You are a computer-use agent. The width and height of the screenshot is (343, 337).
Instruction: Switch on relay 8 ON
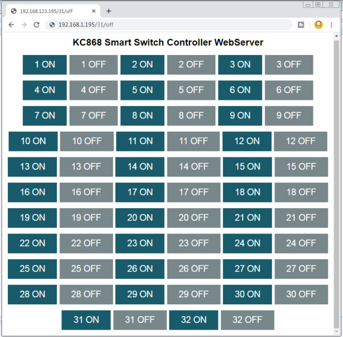(x=142, y=116)
